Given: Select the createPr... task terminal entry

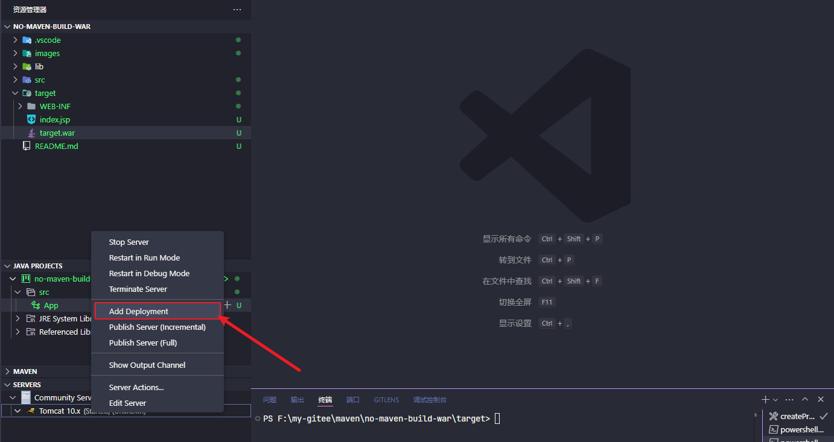Looking at the screenshot, I should click(x=797, y=416).
